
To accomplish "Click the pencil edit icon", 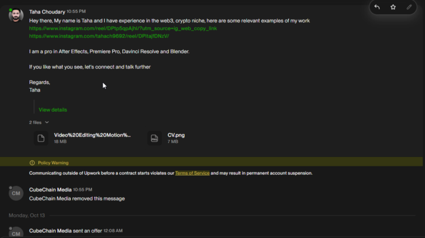I will [409, 7].
